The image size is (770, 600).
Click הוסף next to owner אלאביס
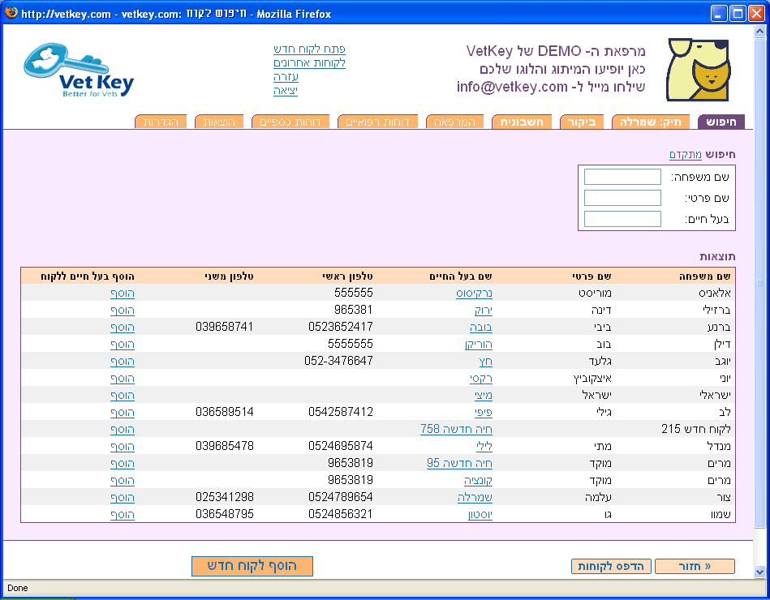click(x=122, y=293)
